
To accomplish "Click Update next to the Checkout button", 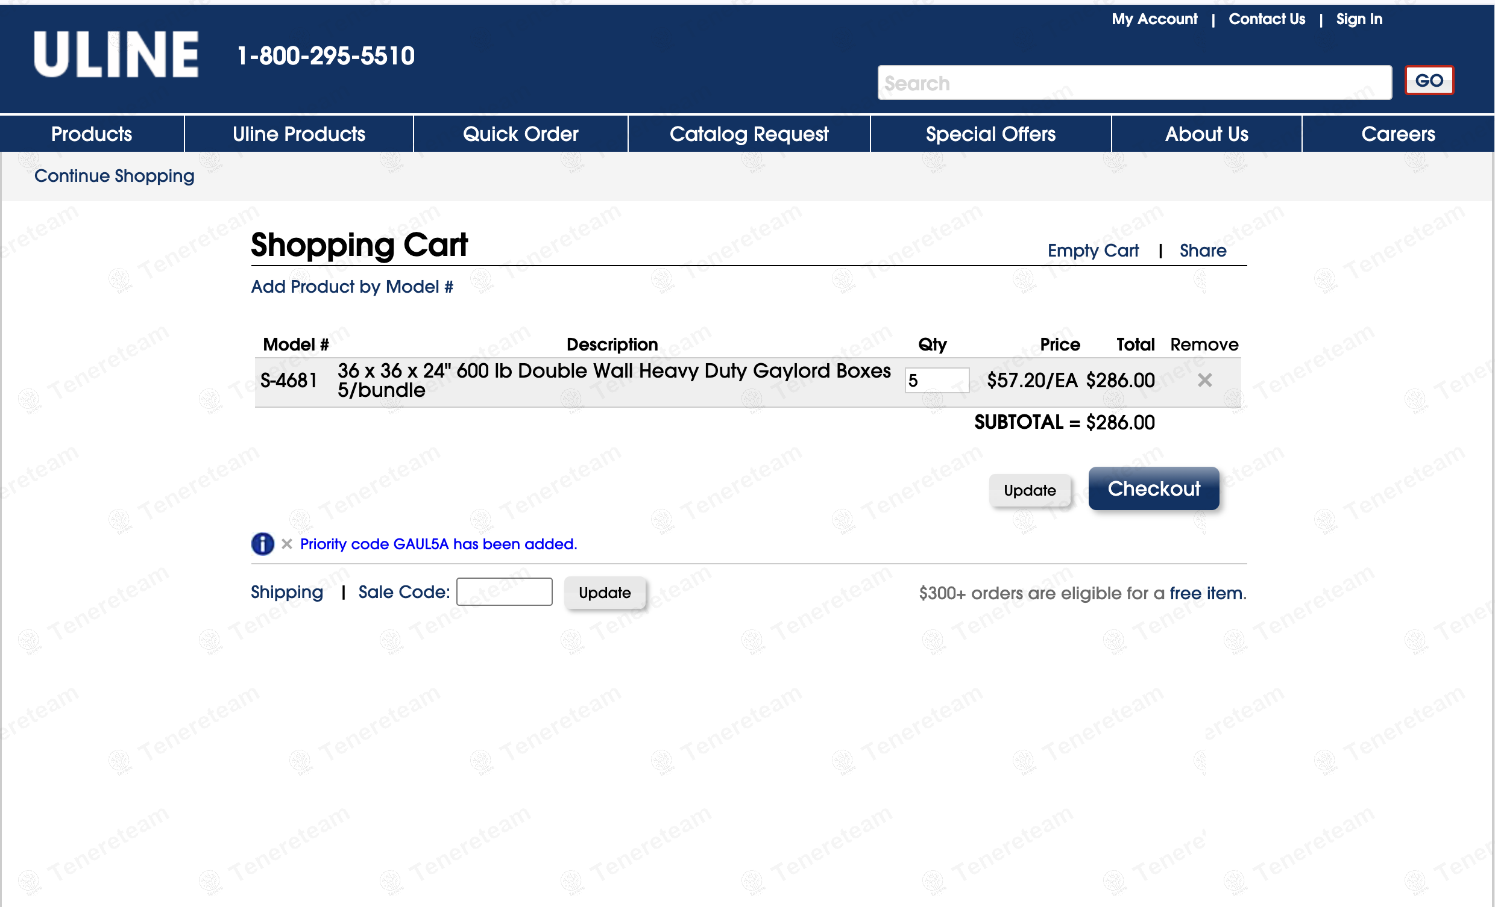I will point(1029,490).
